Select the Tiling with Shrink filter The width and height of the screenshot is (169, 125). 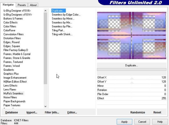tap(62, 34)
